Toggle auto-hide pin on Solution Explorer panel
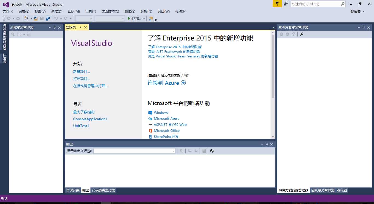 pos(364,27)
